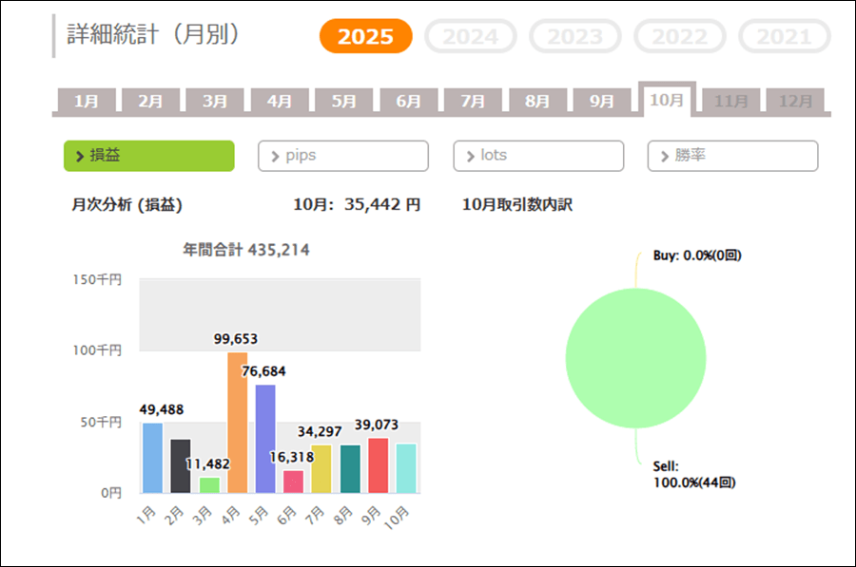The image size is (856, 567).
Task: Open the 1月 month tab
Action: click(86, 101)
